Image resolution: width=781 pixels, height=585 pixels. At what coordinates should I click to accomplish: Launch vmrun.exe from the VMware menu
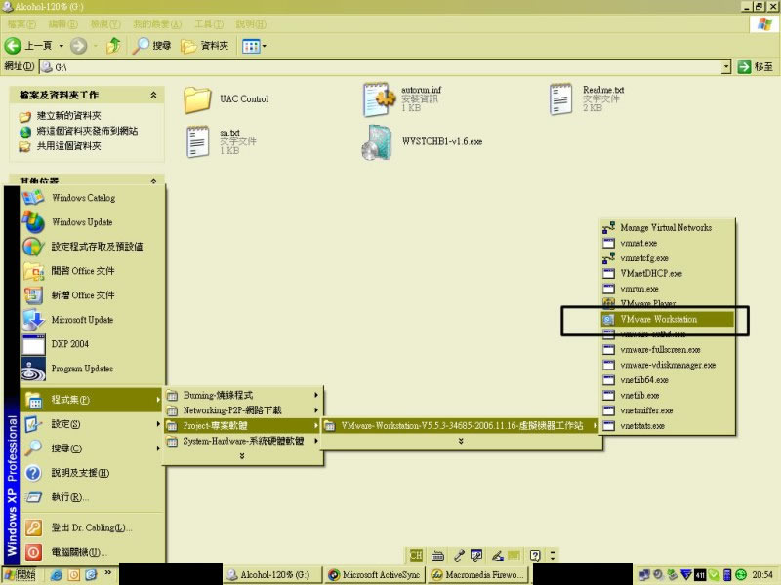tap(668, 289)
